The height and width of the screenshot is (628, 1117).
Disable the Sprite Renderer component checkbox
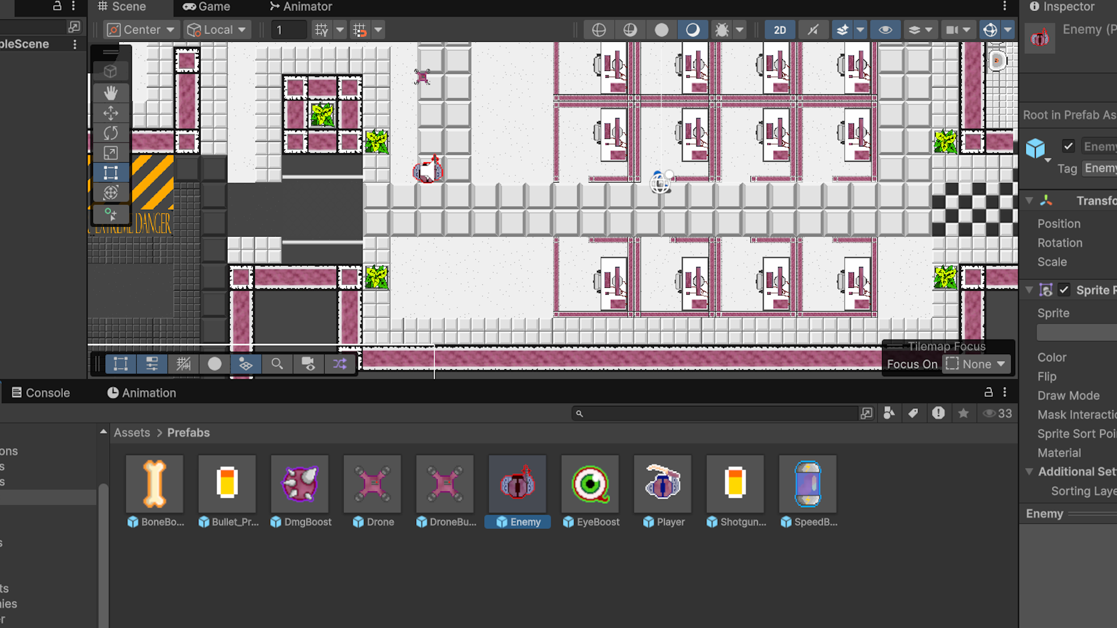pos(1064,290)
